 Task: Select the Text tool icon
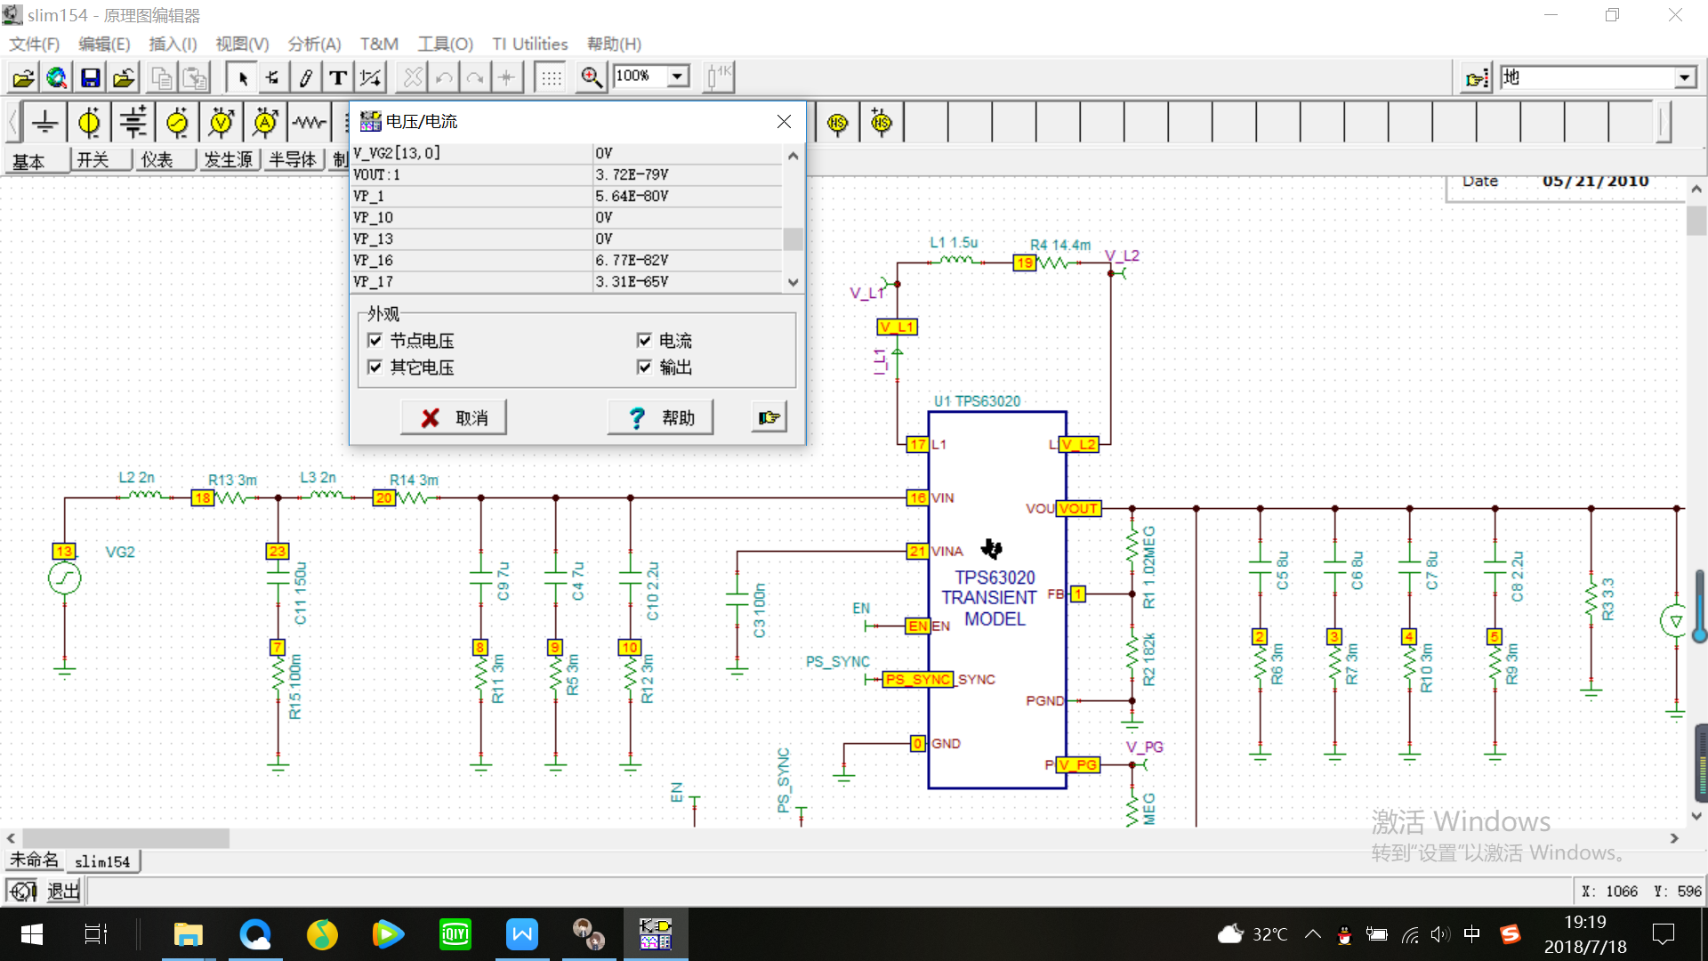point(337,78)
